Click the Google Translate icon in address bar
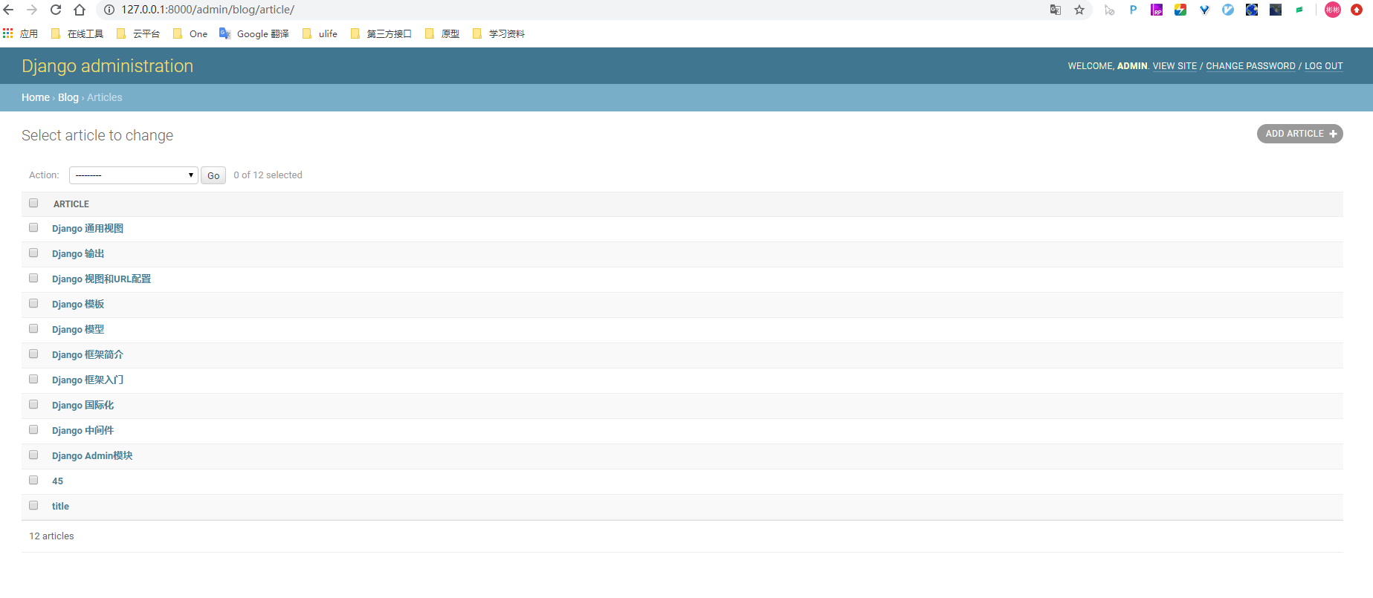Viewport: 1373px width, 598px height. [x=1056, y=10]
